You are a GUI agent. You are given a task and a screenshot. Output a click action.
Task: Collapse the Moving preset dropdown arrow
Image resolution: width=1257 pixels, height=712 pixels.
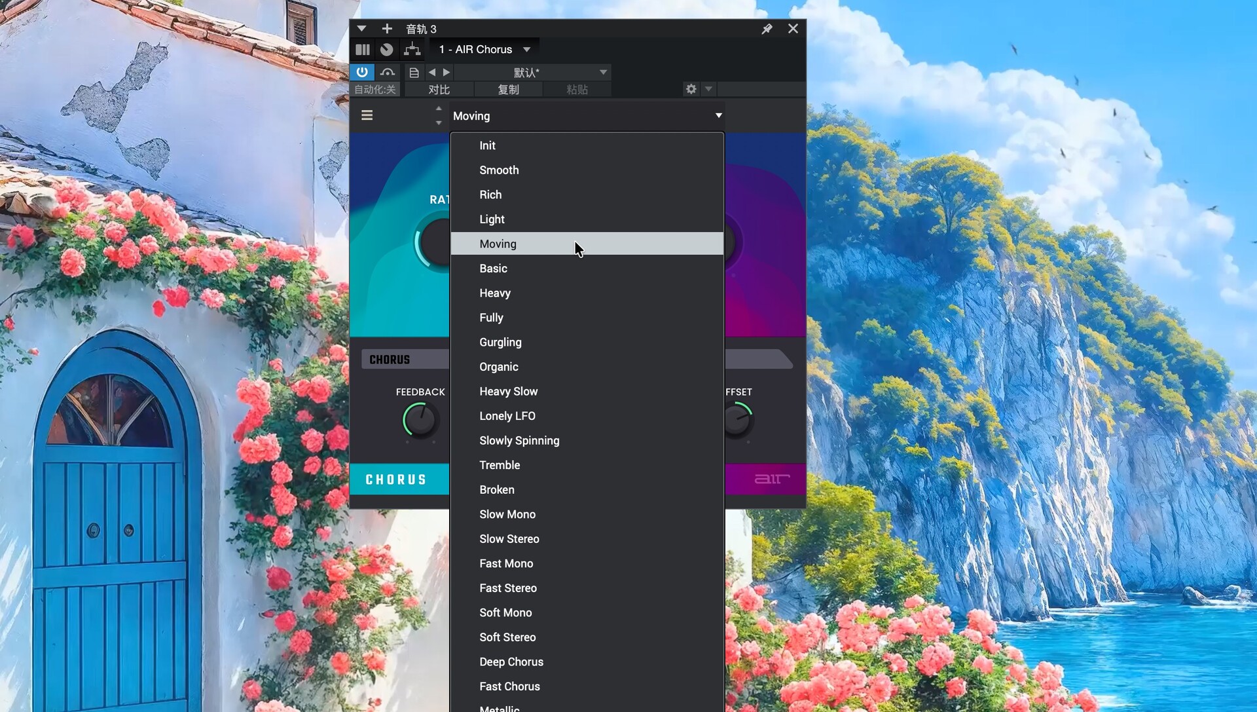718,115
